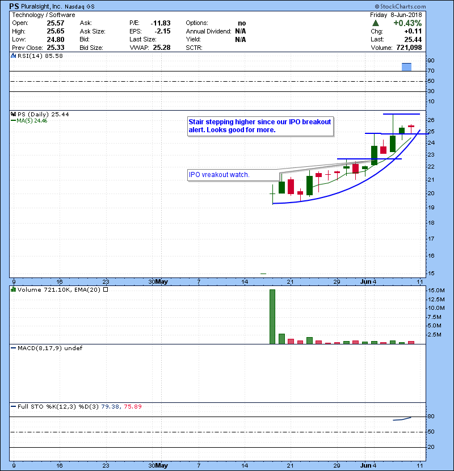Toggle the small square box after EMA(20)

(x=106, y=289)
